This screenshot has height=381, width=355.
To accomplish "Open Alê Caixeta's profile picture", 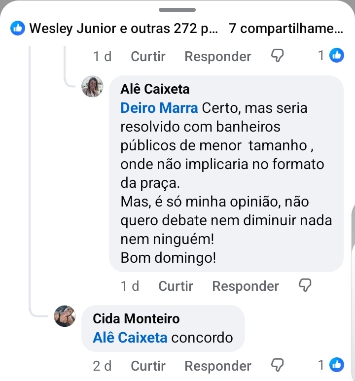I will (x=92, y=87).
